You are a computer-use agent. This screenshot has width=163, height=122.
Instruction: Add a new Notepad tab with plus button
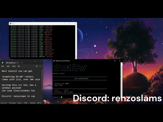(22, 63)
